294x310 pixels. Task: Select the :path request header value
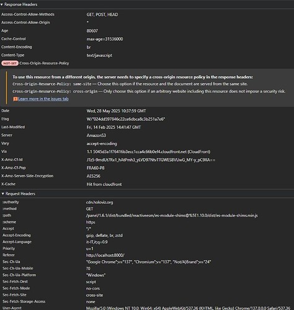(172, 216)
